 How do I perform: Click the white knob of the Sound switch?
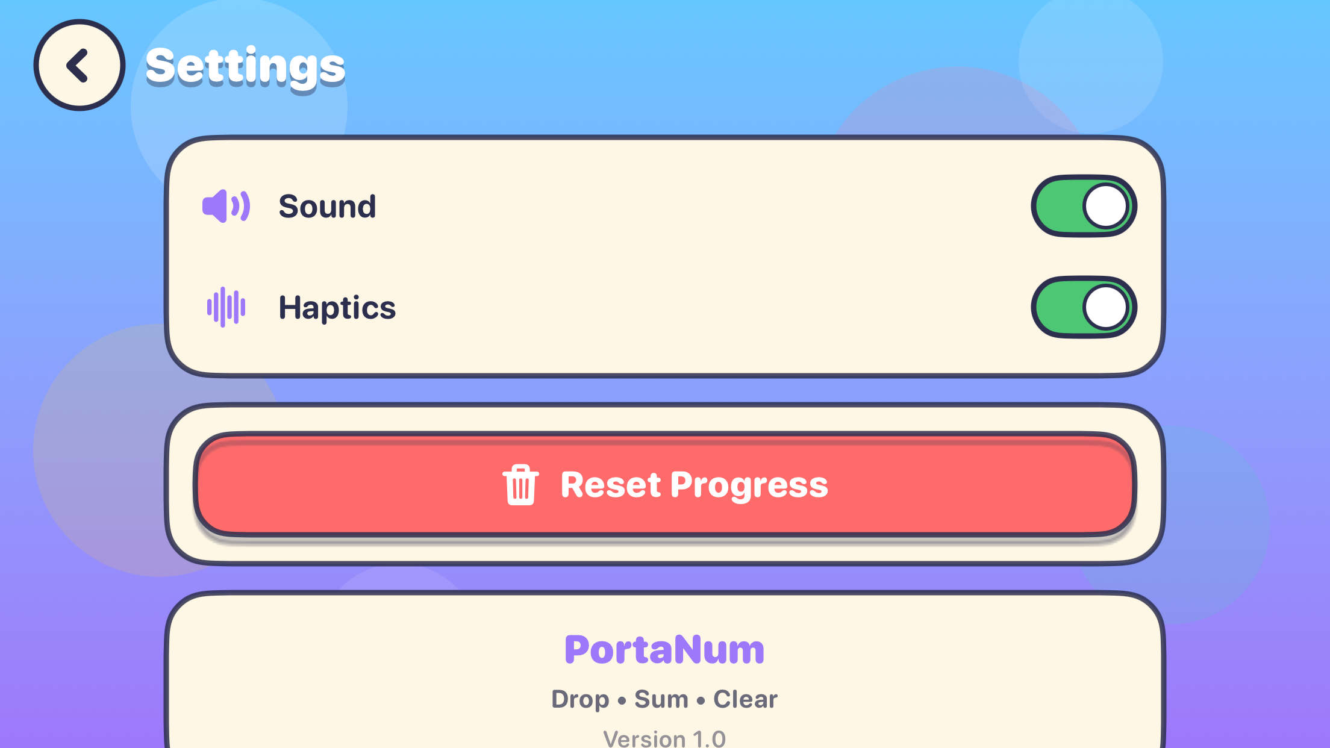1106,206
